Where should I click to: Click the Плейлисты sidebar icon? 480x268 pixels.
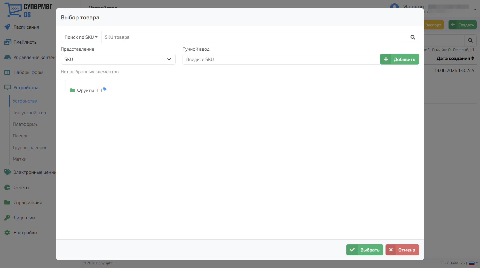click(7, 42)
